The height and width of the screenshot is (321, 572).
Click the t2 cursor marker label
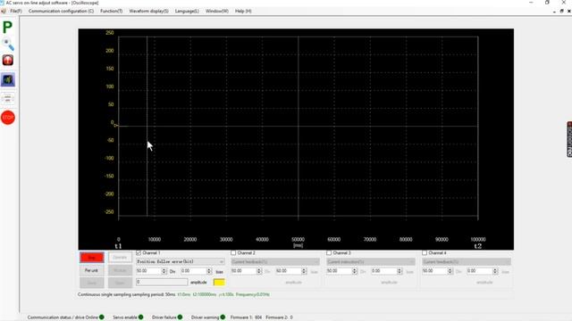click(x=478, y=246)
